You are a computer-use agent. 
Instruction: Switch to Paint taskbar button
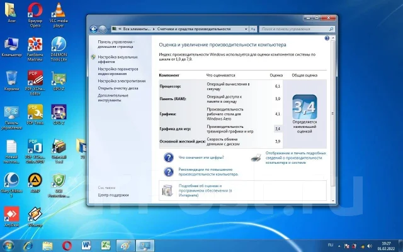pyautogui.click(x=125, y=246)
